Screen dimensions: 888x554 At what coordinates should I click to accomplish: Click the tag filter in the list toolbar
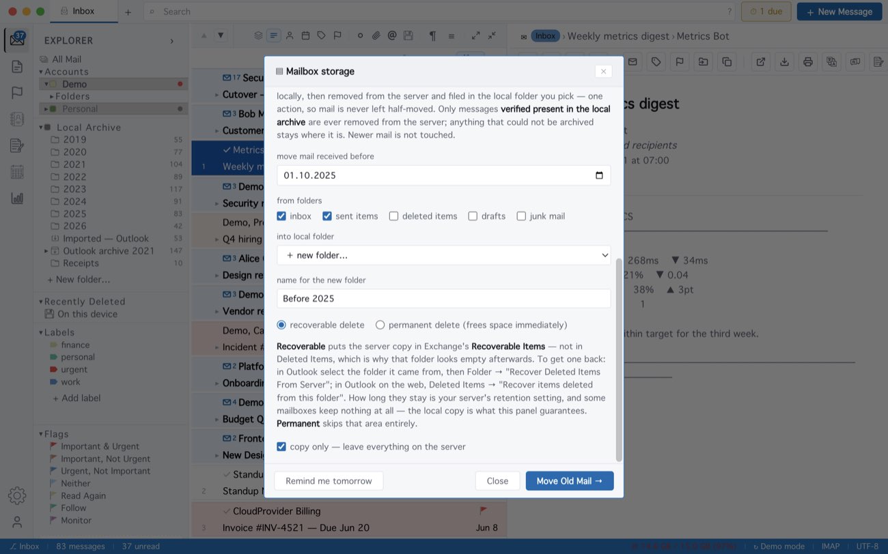click(320, 35)
